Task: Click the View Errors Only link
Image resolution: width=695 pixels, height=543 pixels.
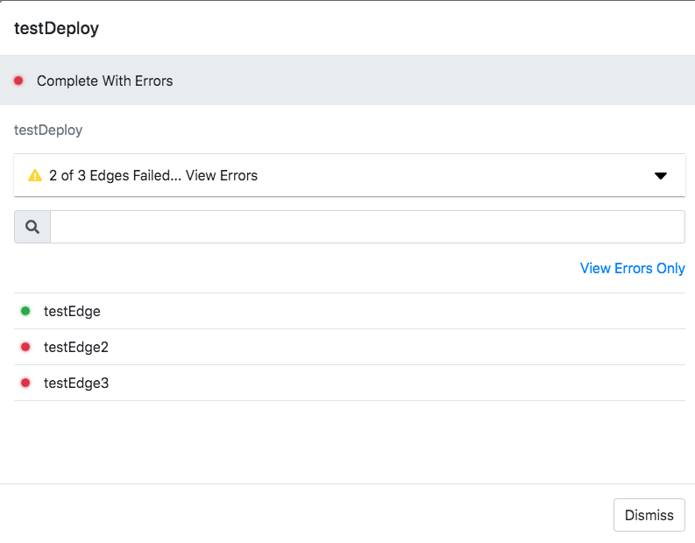Action: click(x=632, y=268)
